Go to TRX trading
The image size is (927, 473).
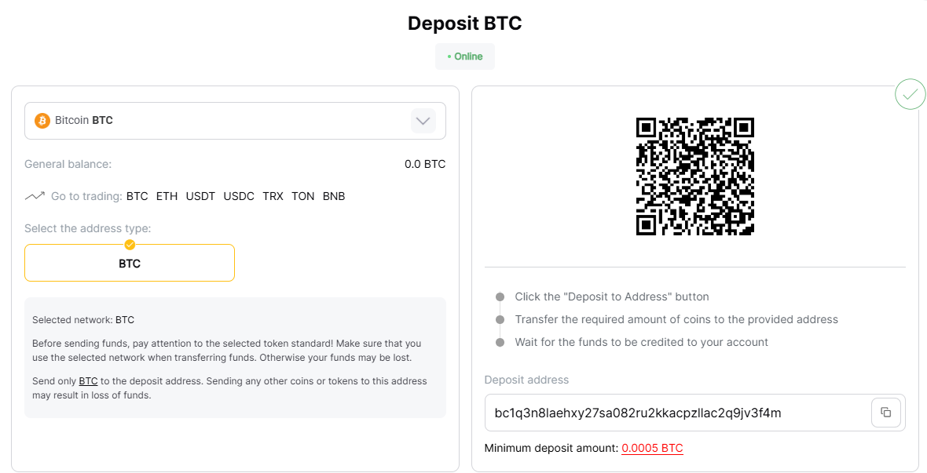[x=273, y=196]
